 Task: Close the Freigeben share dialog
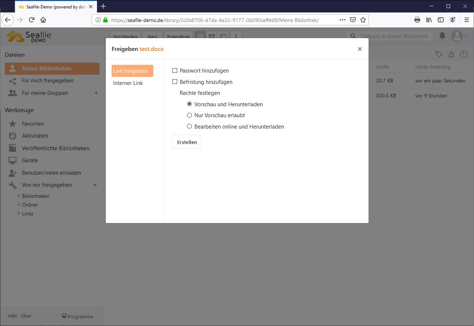tap(360, 49)
